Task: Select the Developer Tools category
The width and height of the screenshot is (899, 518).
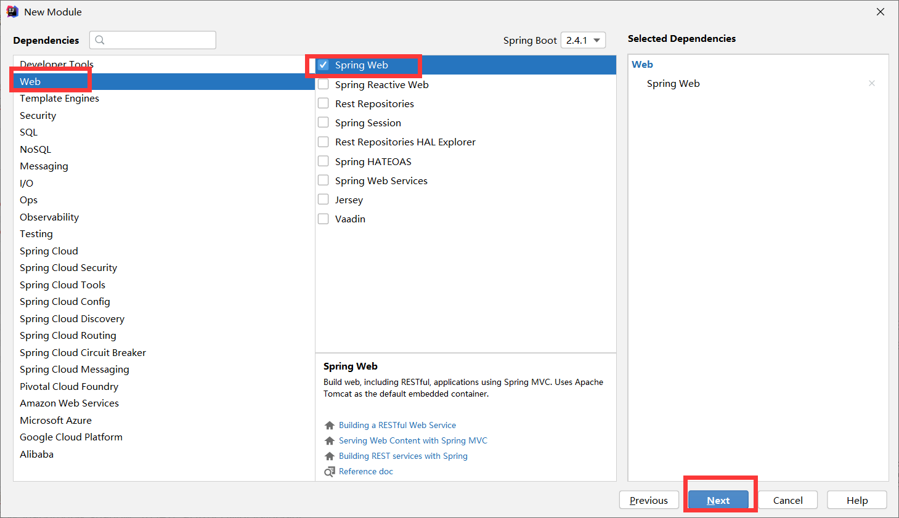Action: (x=164, y=64)
